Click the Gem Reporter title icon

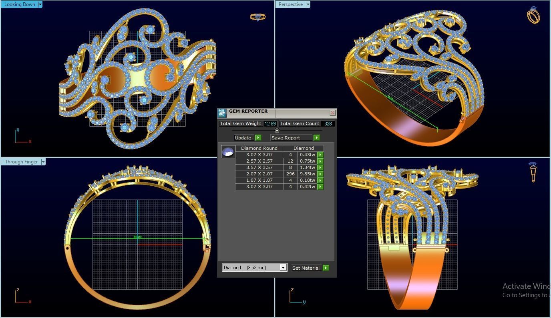pos(222,113)
